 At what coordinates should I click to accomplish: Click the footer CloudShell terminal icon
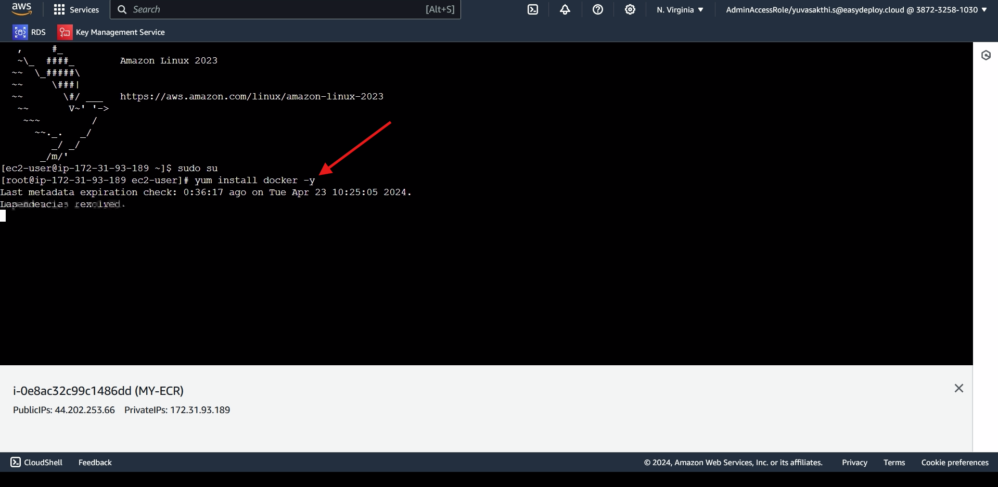[16, 462]
